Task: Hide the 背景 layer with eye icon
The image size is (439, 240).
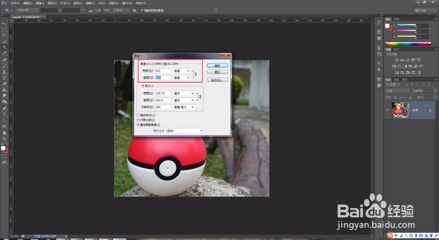Action: 388,110
